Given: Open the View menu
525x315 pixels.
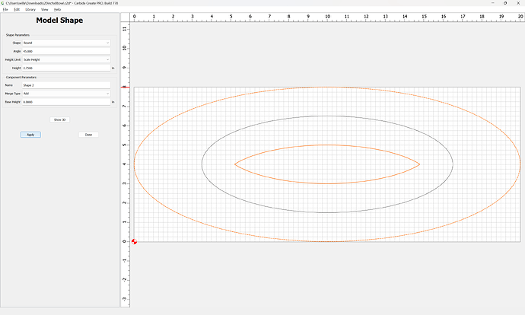Looking at the screenshot, I should click(x=45, y=9).
